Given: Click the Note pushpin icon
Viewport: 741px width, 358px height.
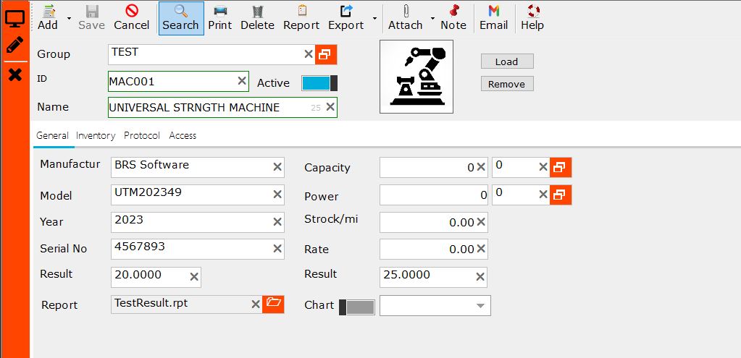Looking at the screenshot, I should 453,10.
